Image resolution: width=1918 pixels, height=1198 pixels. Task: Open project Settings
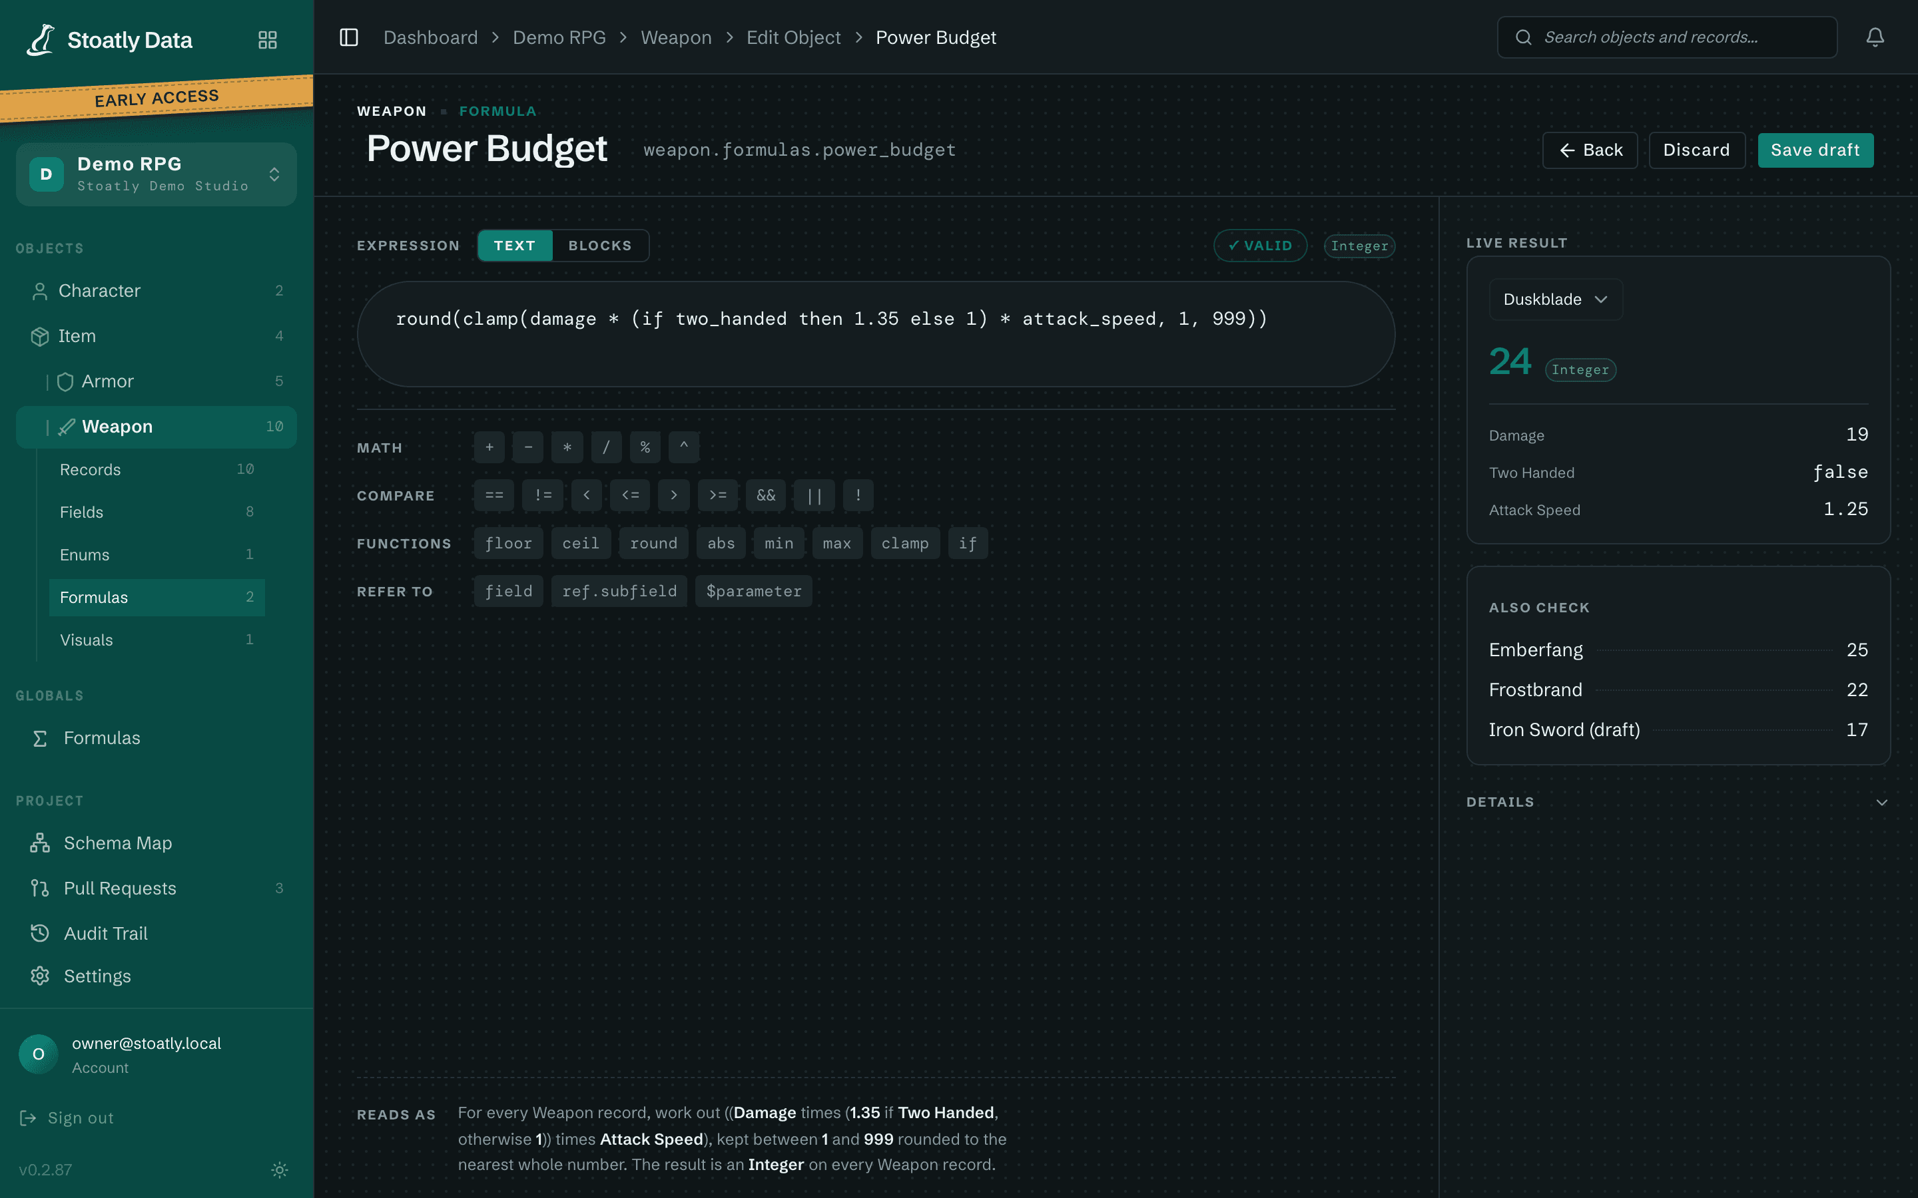point(156,976)
